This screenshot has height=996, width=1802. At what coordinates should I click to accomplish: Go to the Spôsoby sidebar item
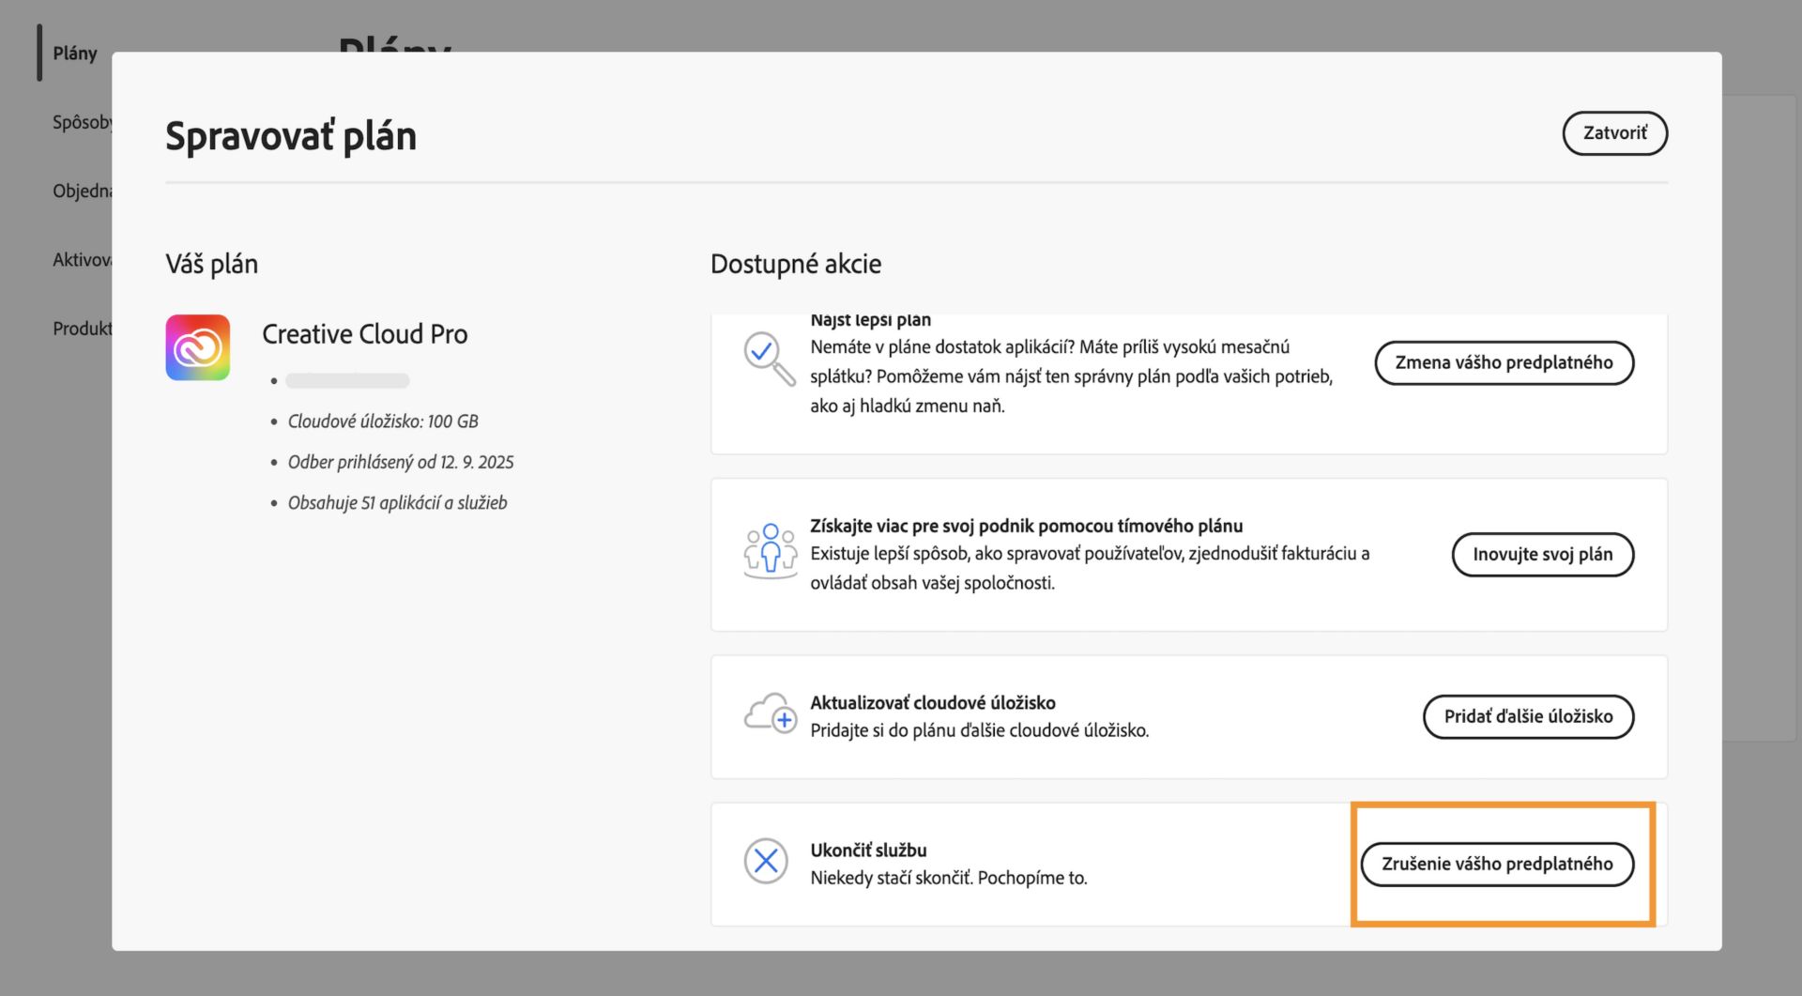pos(83,122)
